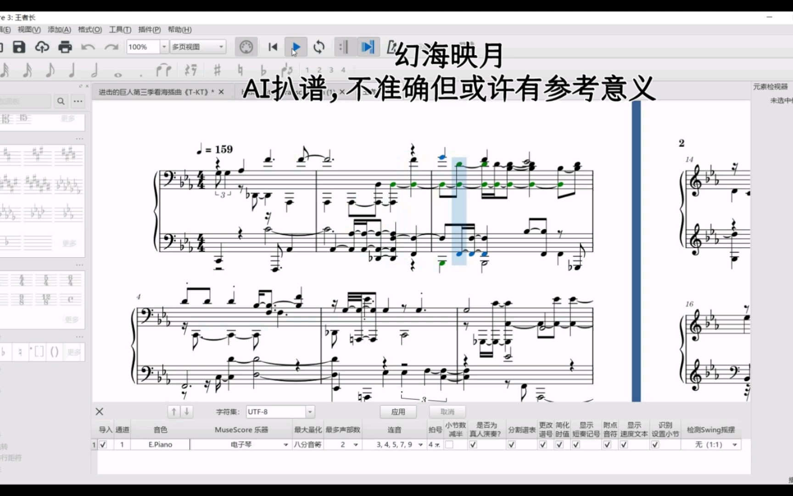793x496 pixels.
Task: Select the 32nd note duration
Action: pos(6,70)
